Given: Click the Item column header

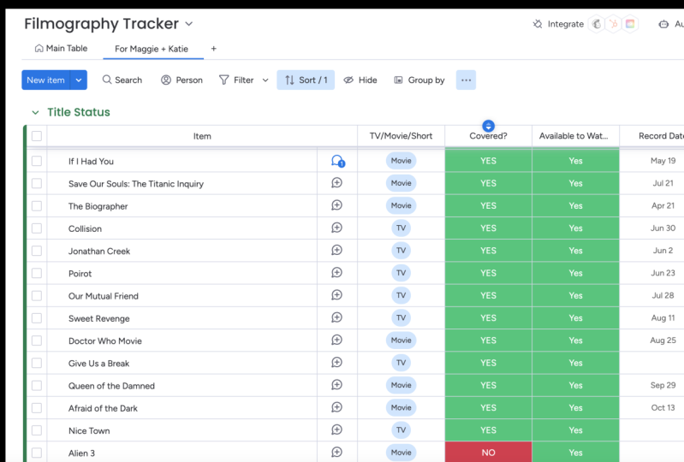Looking at the screenshot, I should [202, 136].
